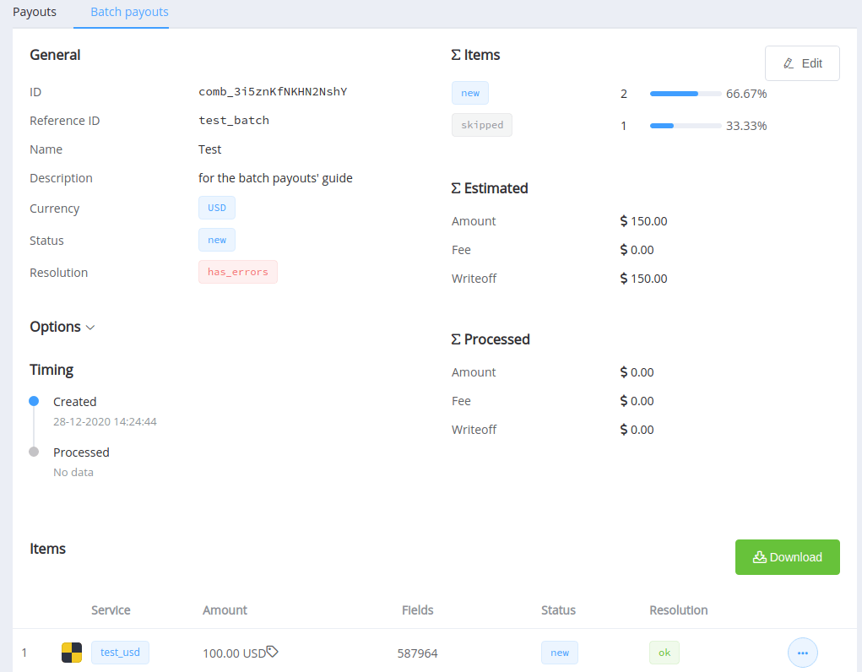Click the blue Created timeline dot
This screenshot has width=862, height=672.
click(34, 402)
